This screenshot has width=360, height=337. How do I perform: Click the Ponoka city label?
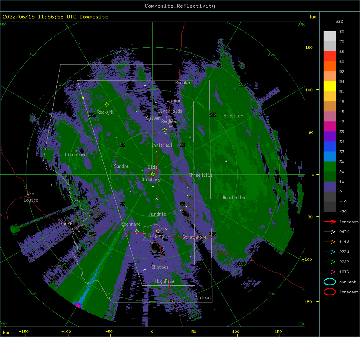pyautogui.click(x=182, y=83)
